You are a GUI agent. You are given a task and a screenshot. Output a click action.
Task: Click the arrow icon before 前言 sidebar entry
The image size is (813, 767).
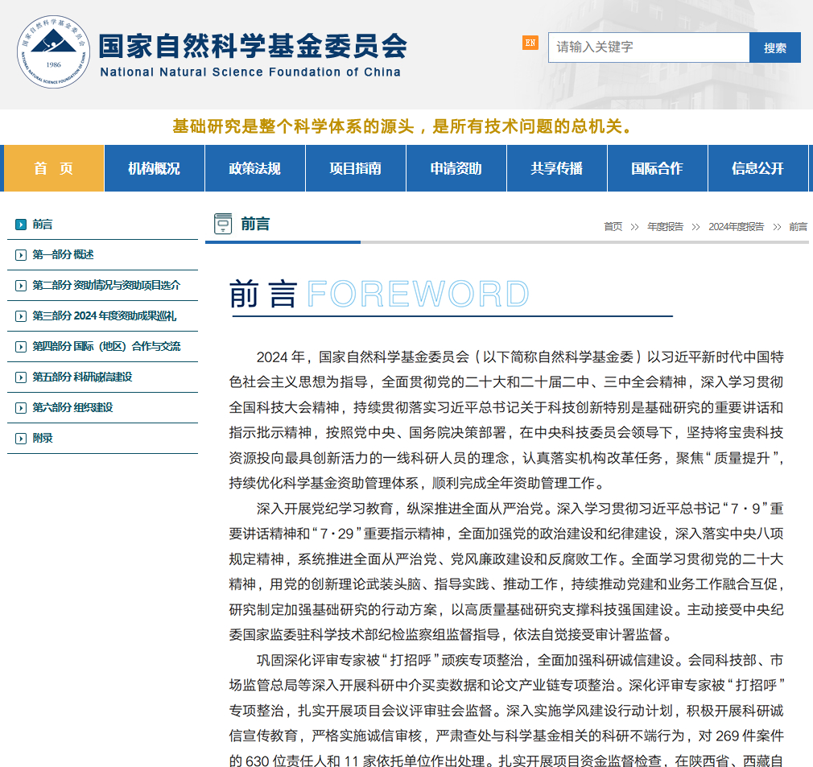tap(22, 225)
